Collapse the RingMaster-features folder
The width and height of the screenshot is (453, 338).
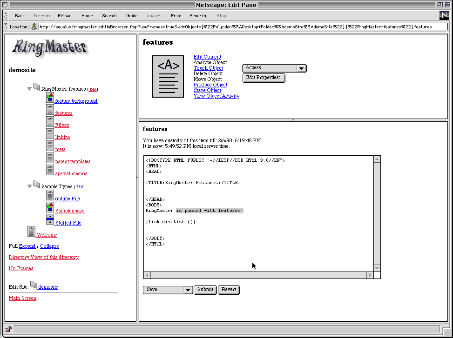pyautogui.click(x=30, y=88)
